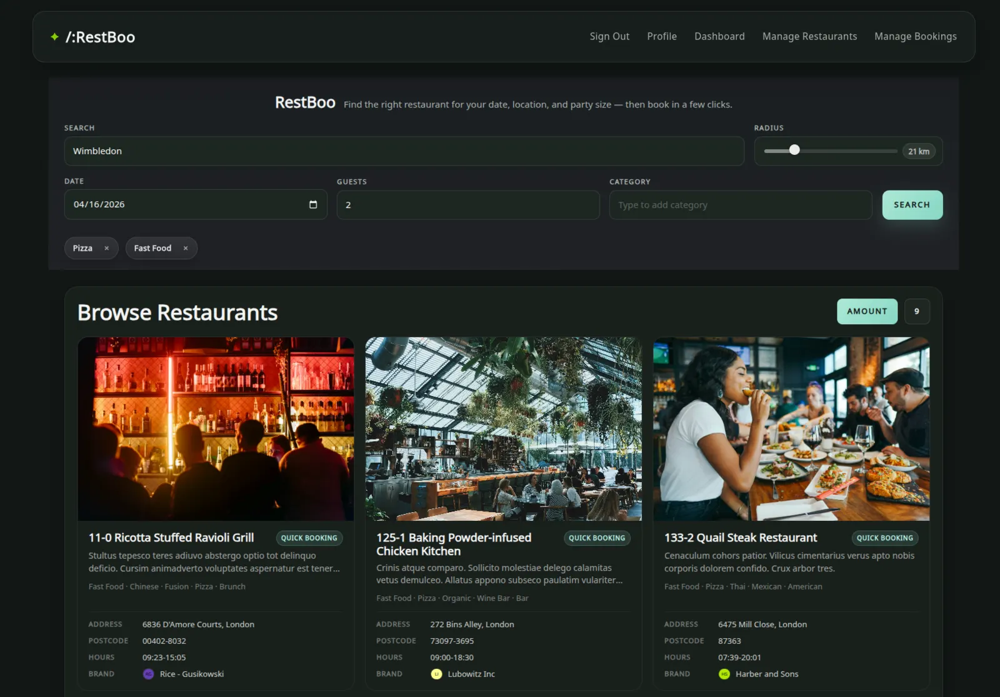This screenshot has width=1000, height=697.
Task: Open Manage Bookings
Action: [915, 36]
